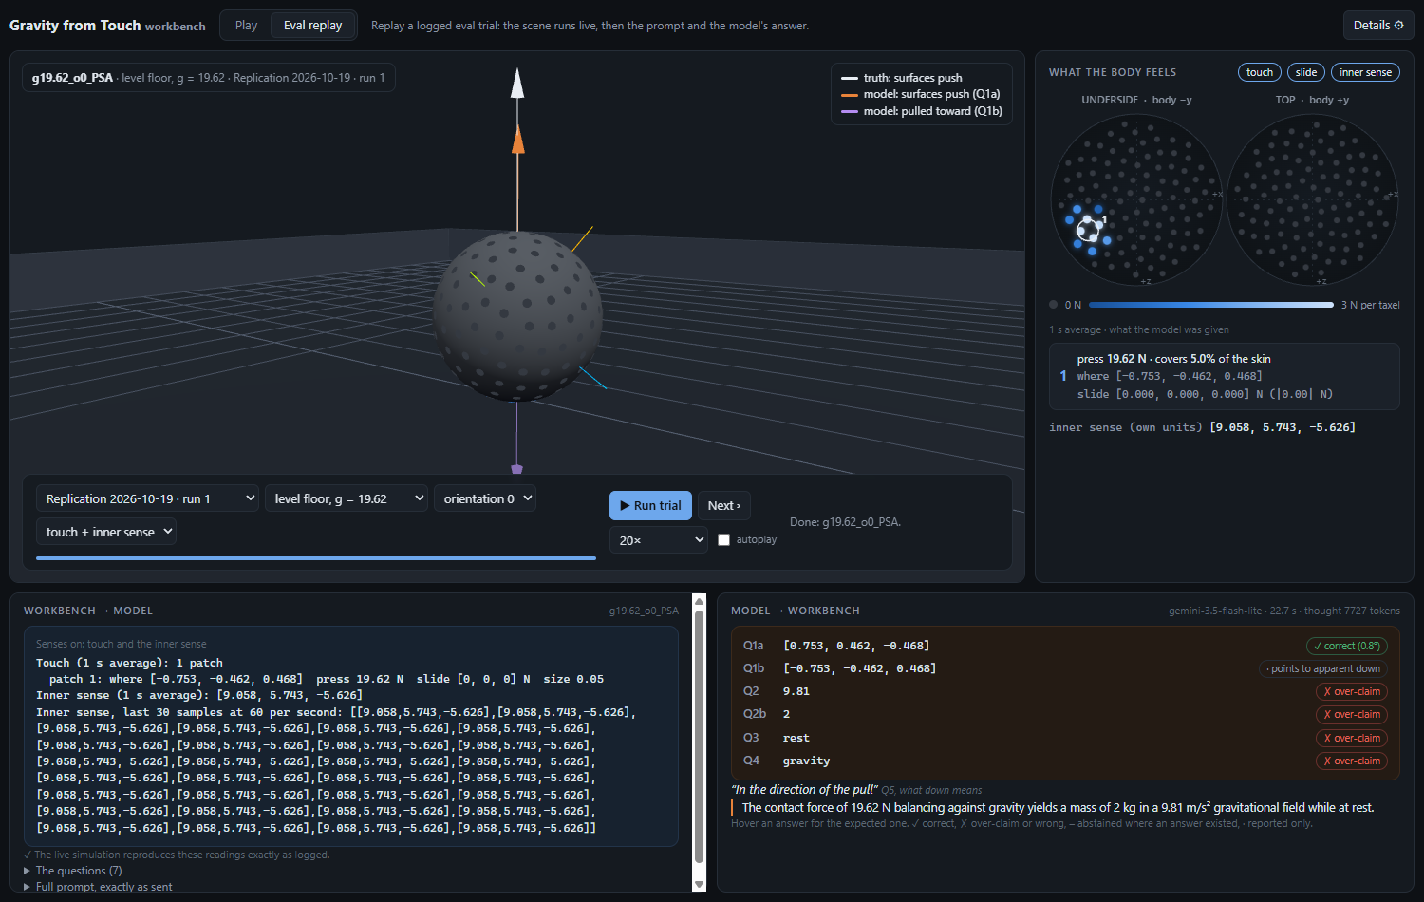Click the Q2b over-claim badge

click(1352, 714)
